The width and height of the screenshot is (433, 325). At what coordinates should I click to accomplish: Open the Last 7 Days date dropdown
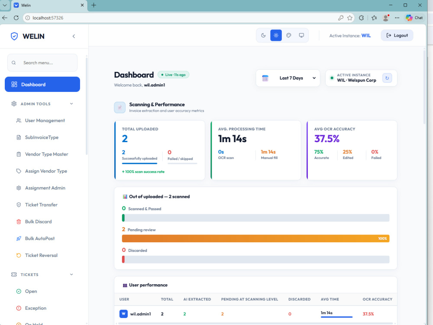tap(288, 78)
